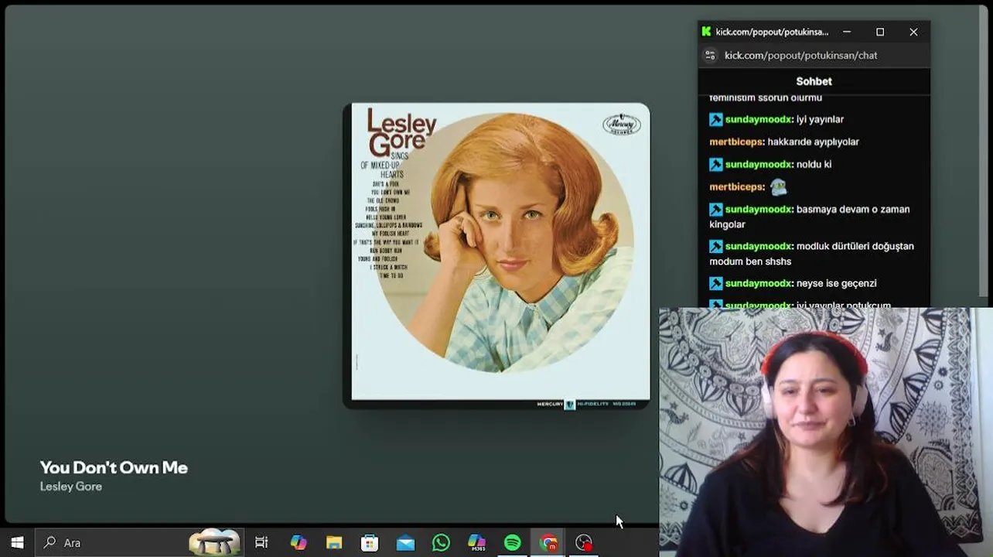Click mertbiceps username on 'hakkarıde ayıplıyolar' message
This screenshot has width=993, height=557.
pyautogui.click(x=737, y=142)
